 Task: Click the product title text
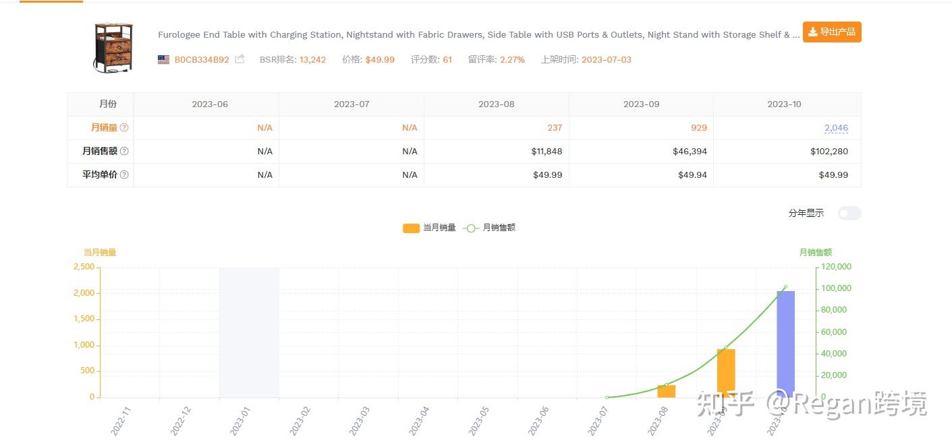pyautogui.click(x=478, y=34)
